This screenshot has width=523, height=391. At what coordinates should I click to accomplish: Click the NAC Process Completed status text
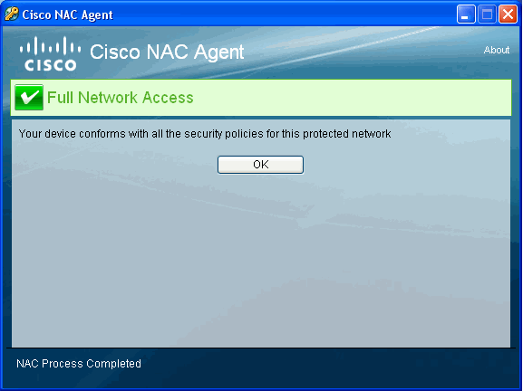[x=79, y=363]
